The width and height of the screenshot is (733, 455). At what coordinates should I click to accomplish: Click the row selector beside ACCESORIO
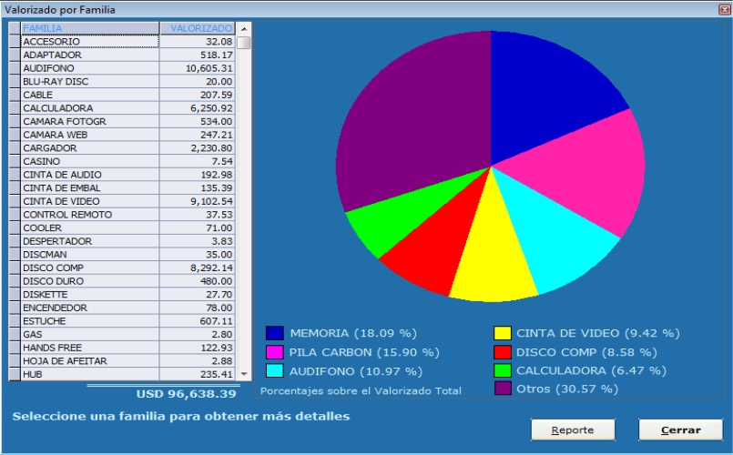pyautogui.click(x=14, y=42)
